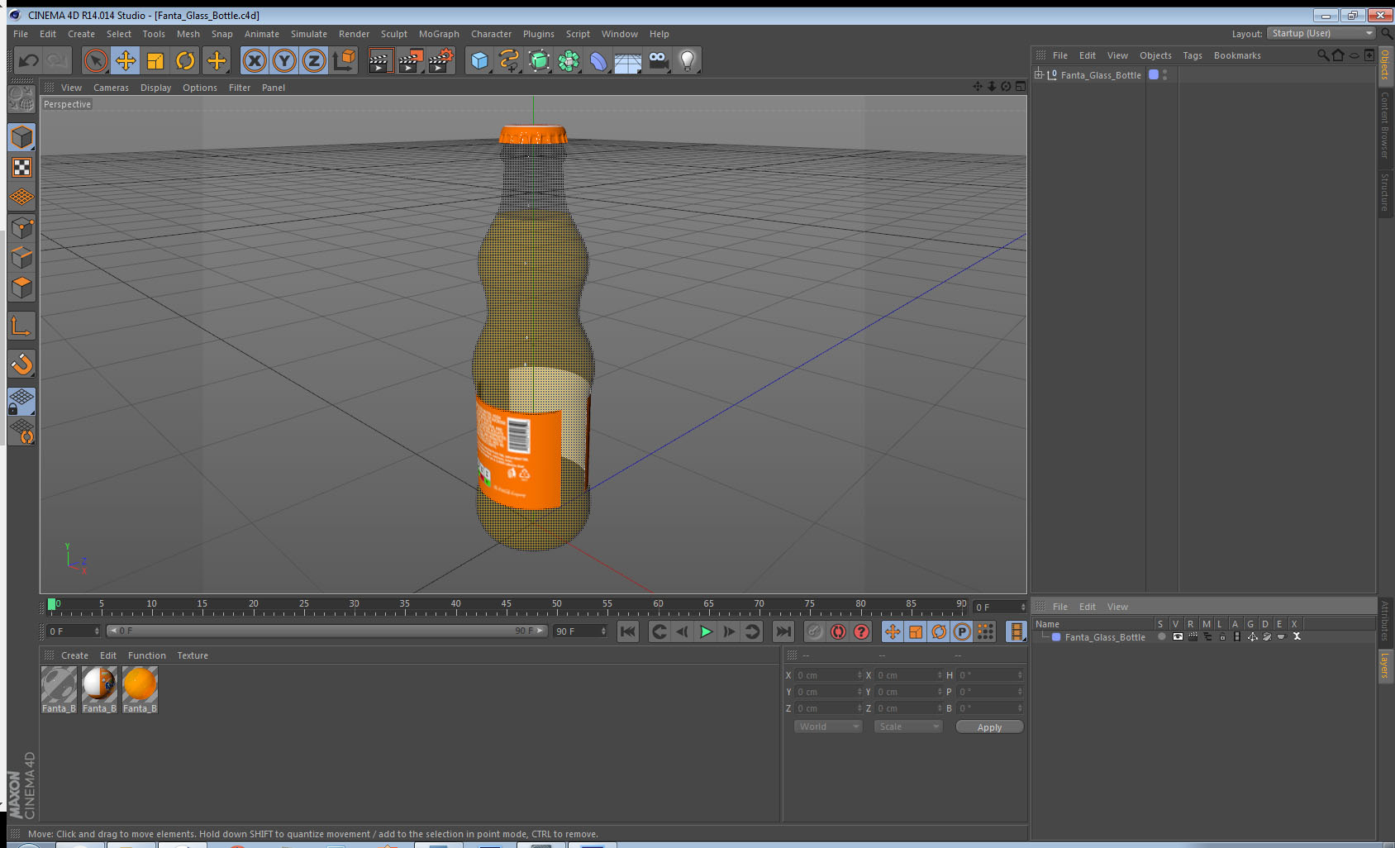
Task: Open the Simulate menu
Action: [x=309, y=34]
